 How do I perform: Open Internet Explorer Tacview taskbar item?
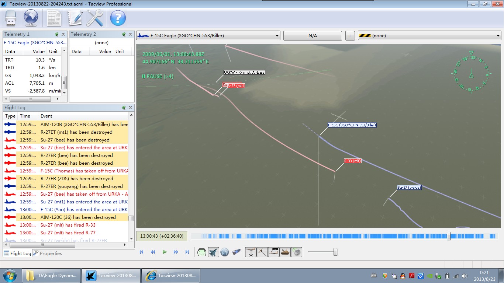pos(171,275)
